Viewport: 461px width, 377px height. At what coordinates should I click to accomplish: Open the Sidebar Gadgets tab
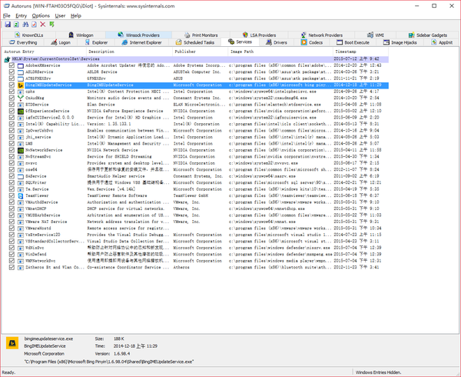[428, 35]
